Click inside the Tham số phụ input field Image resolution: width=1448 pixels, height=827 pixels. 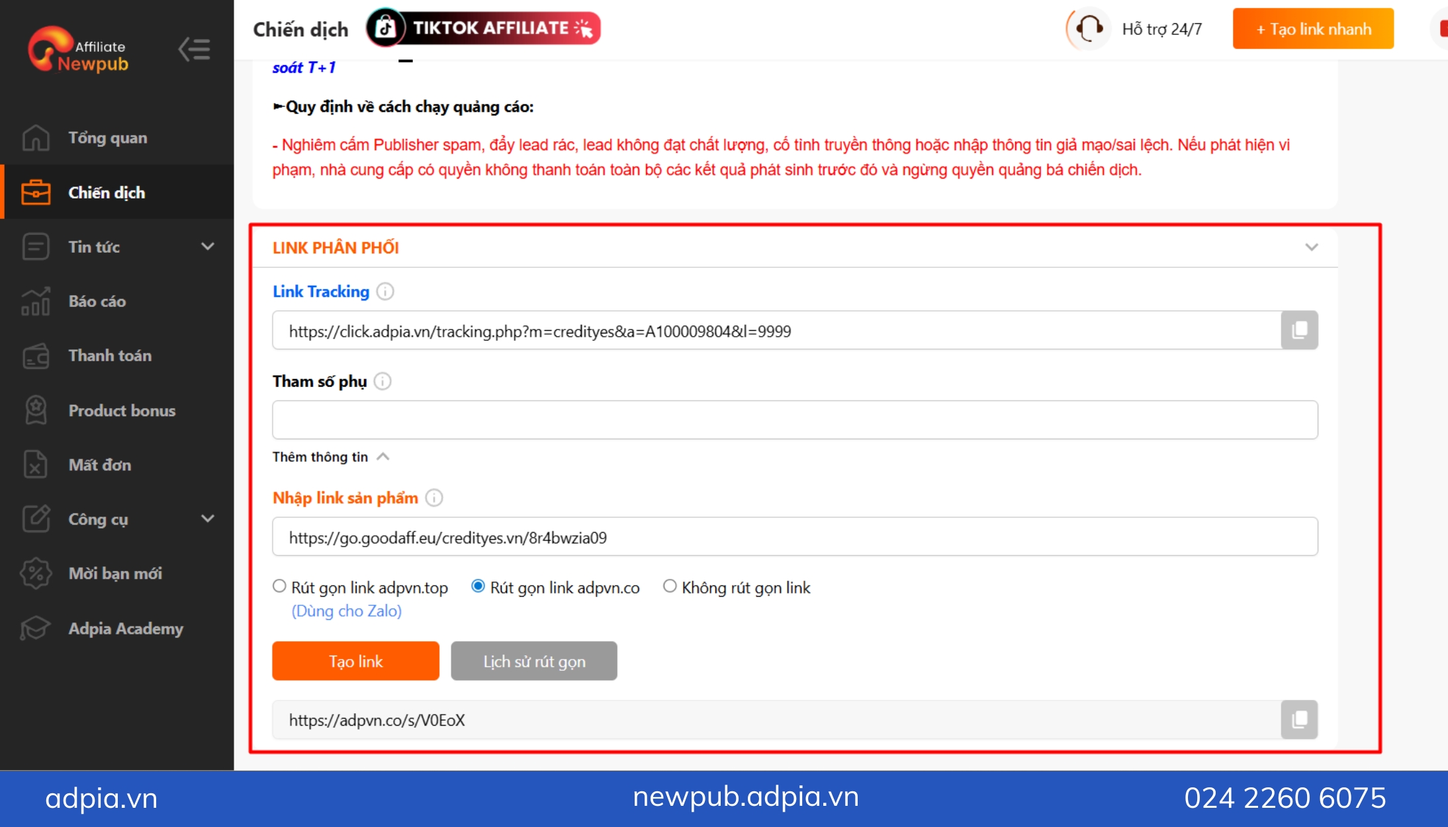pos(728,419)
